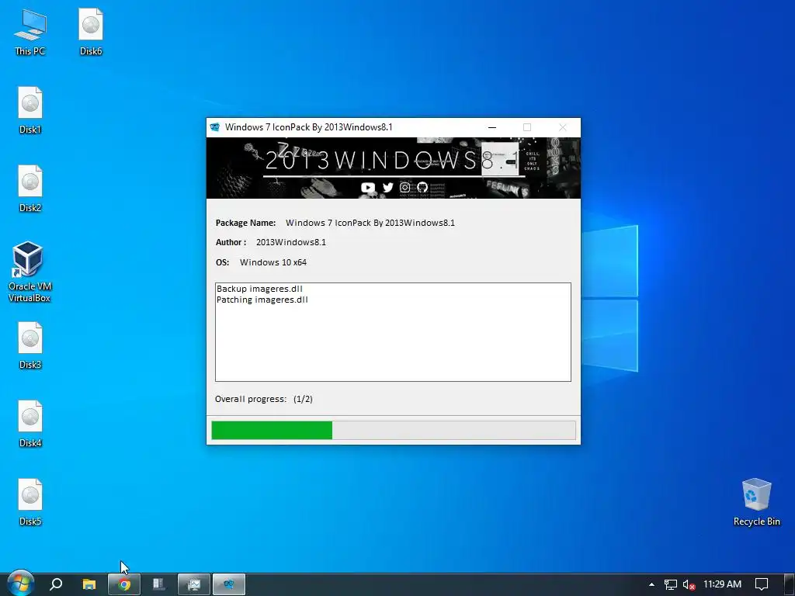Click the Instagram icon in banner

[x=404, y=188]
